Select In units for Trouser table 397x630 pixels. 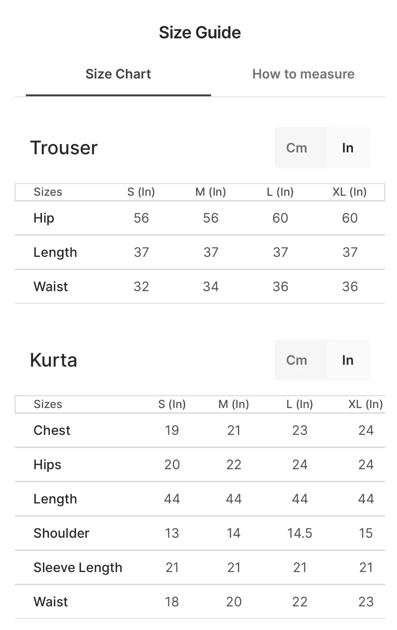(x=348, y=148)
